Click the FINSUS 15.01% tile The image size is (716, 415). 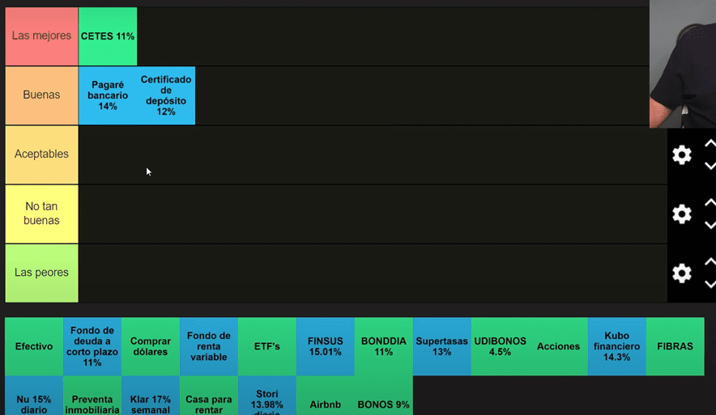326,346
